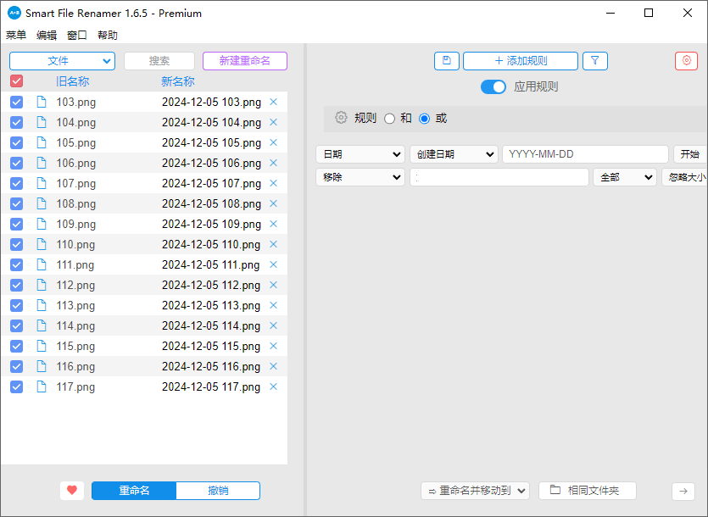Disable the 应用规则 toggle switch
This screenshot has height=517, width=708.
(x=493, y=86)
